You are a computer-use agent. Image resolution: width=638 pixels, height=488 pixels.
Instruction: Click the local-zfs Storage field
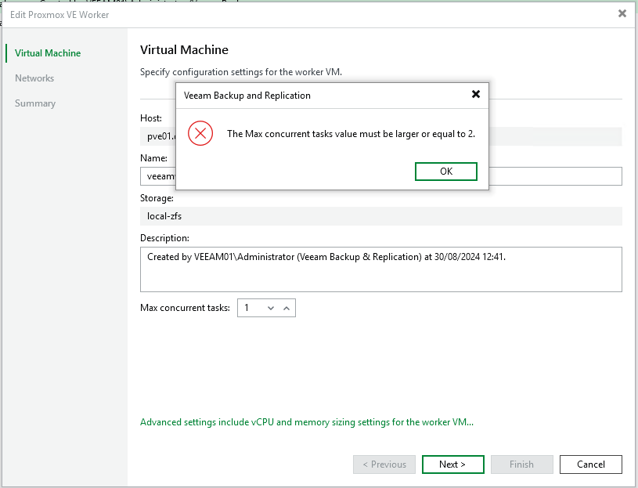pos(380,216)
